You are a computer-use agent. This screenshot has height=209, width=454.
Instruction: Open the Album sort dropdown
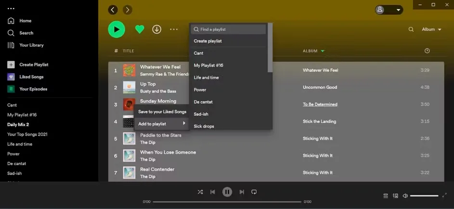click(431, 29)
